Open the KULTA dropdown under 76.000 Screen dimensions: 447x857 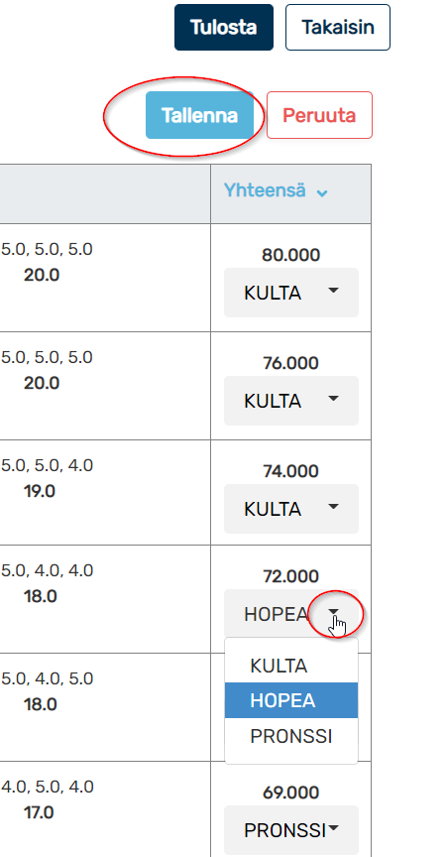(x=291, y=401)
